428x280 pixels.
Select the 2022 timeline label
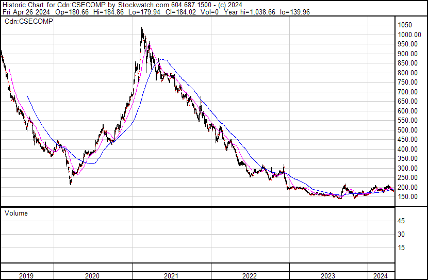250,276
